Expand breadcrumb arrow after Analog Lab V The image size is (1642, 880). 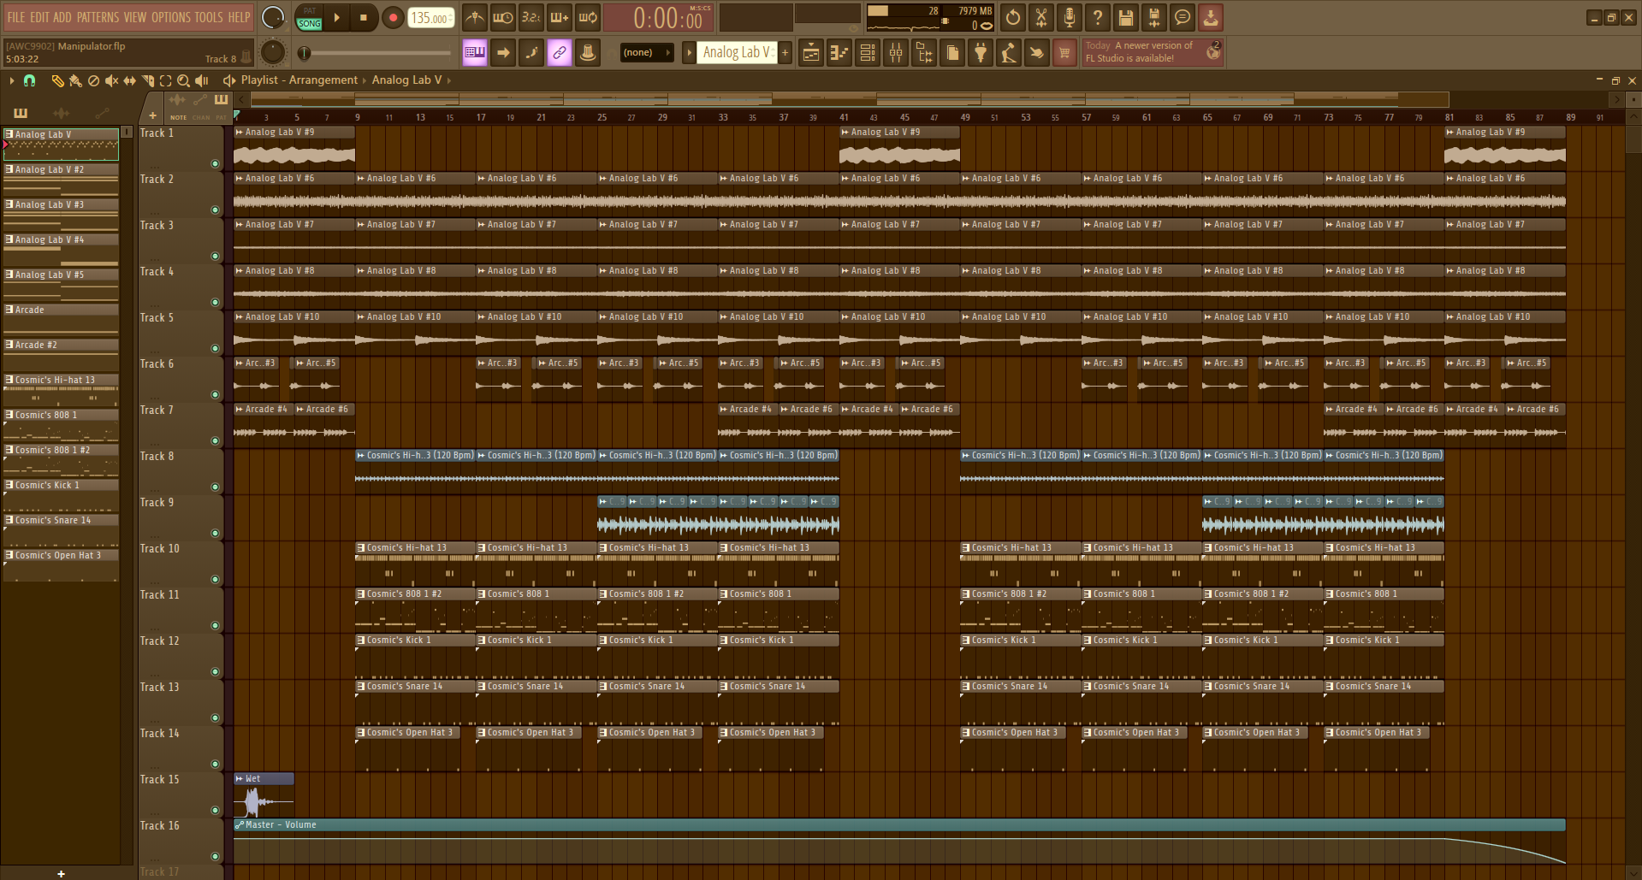pyautogui.click(x=448, y=80)
